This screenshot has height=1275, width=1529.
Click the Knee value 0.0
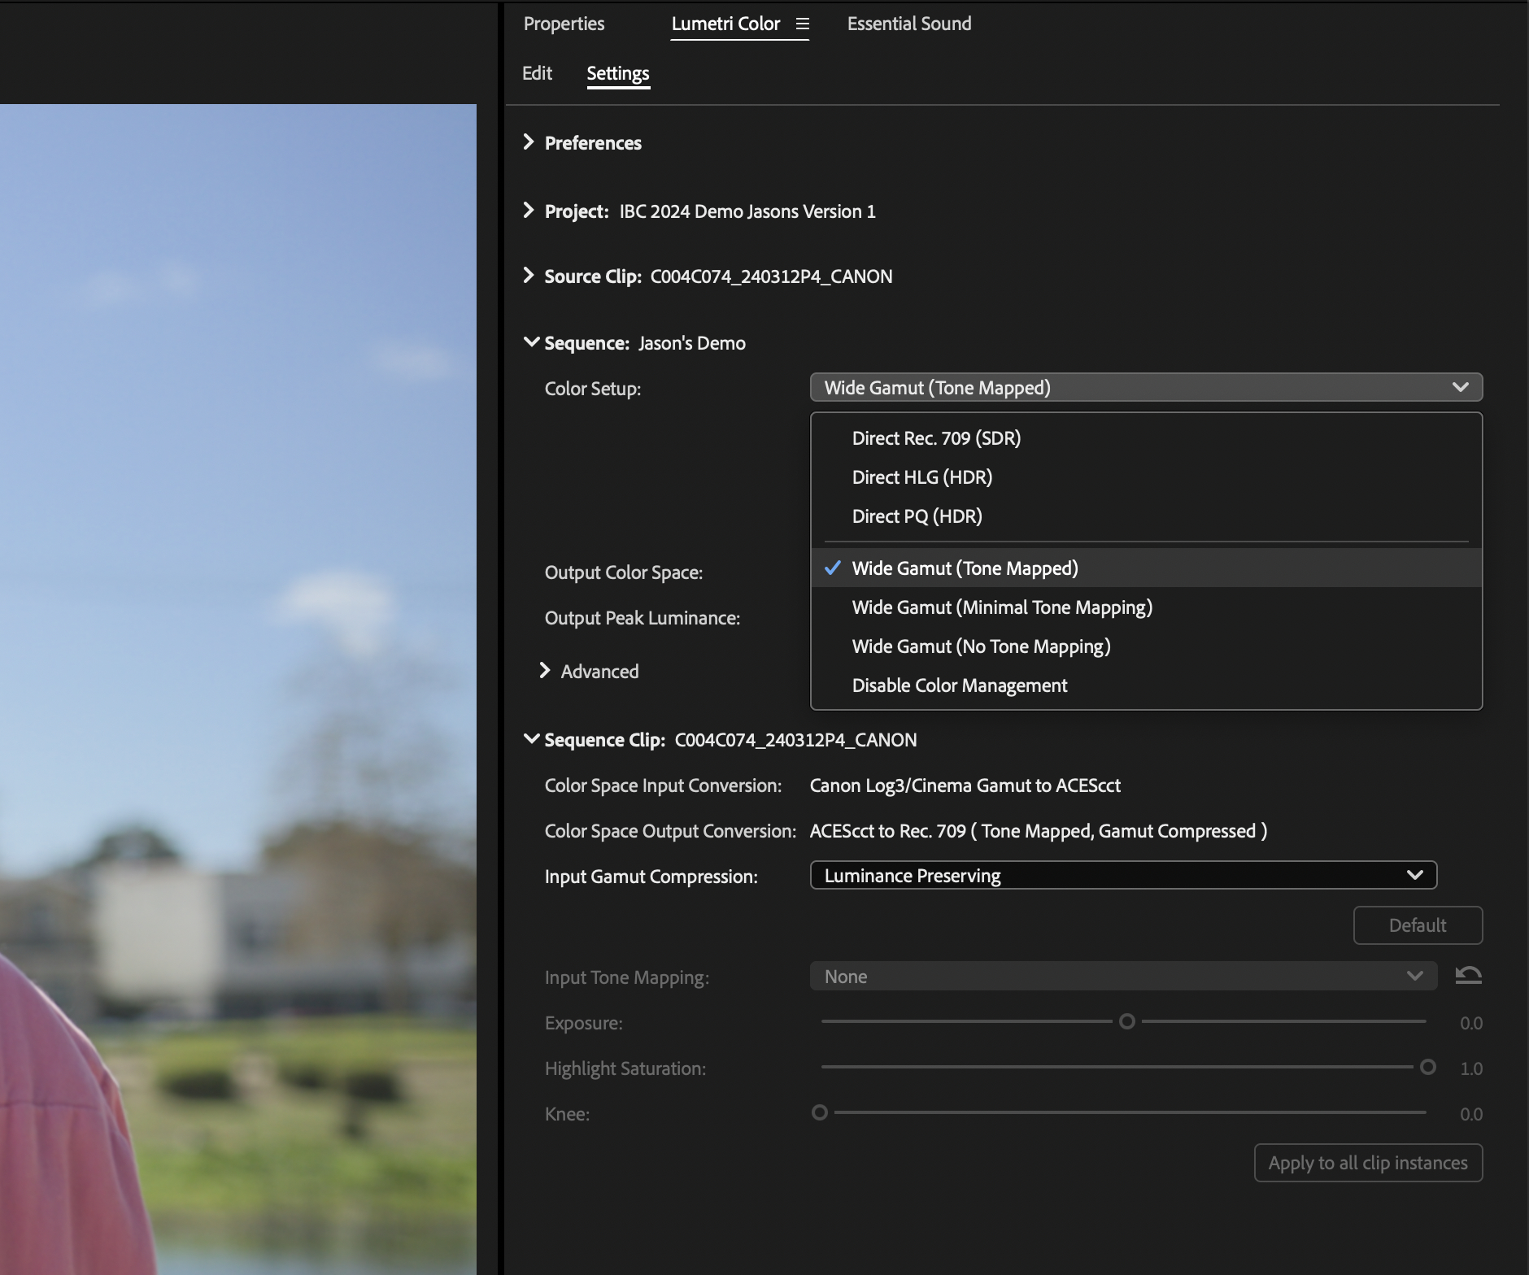tap(1470, 1114)
